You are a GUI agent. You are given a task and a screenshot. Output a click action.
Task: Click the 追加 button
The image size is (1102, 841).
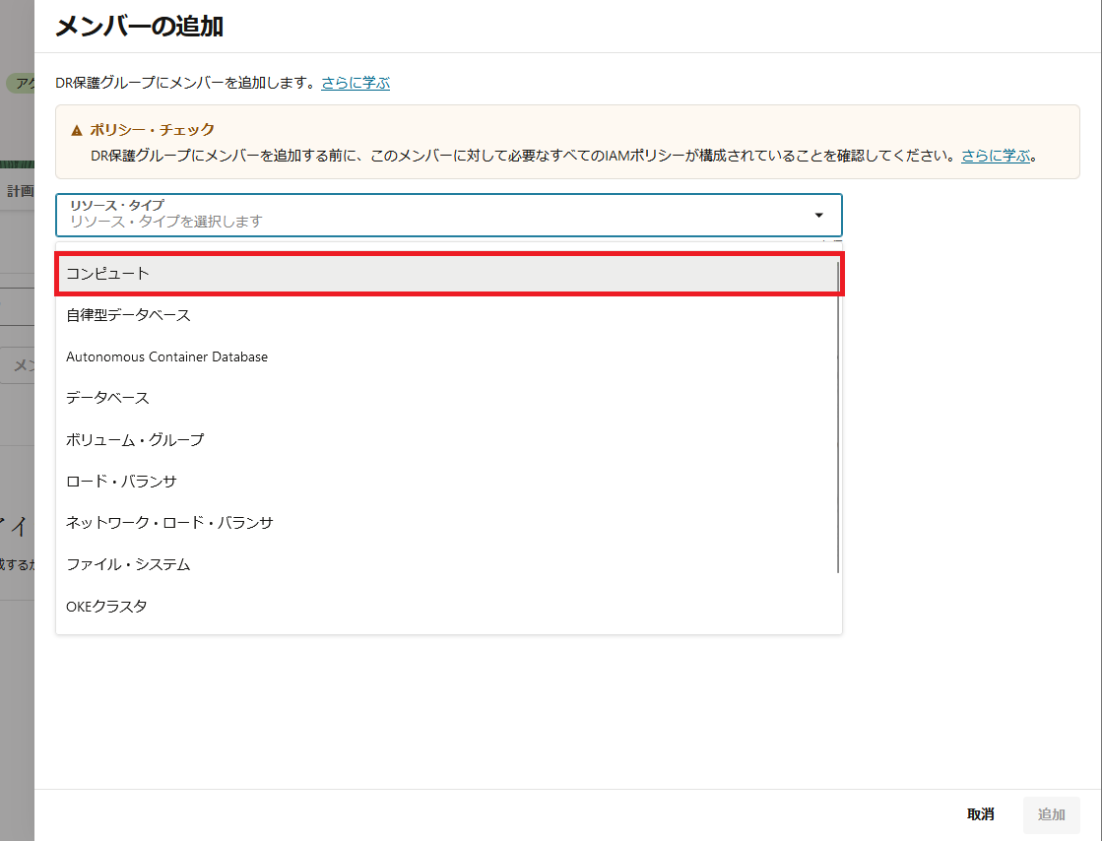coord(1051,814)
